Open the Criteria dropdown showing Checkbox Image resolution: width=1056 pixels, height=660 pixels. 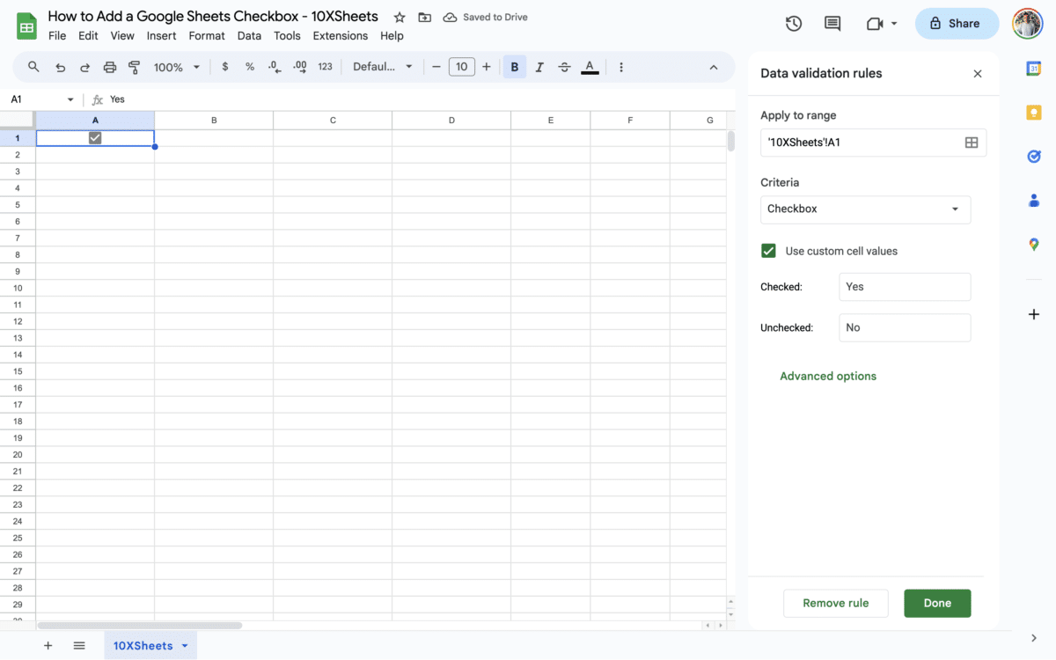pyautogui.click(x=865, y=209)
